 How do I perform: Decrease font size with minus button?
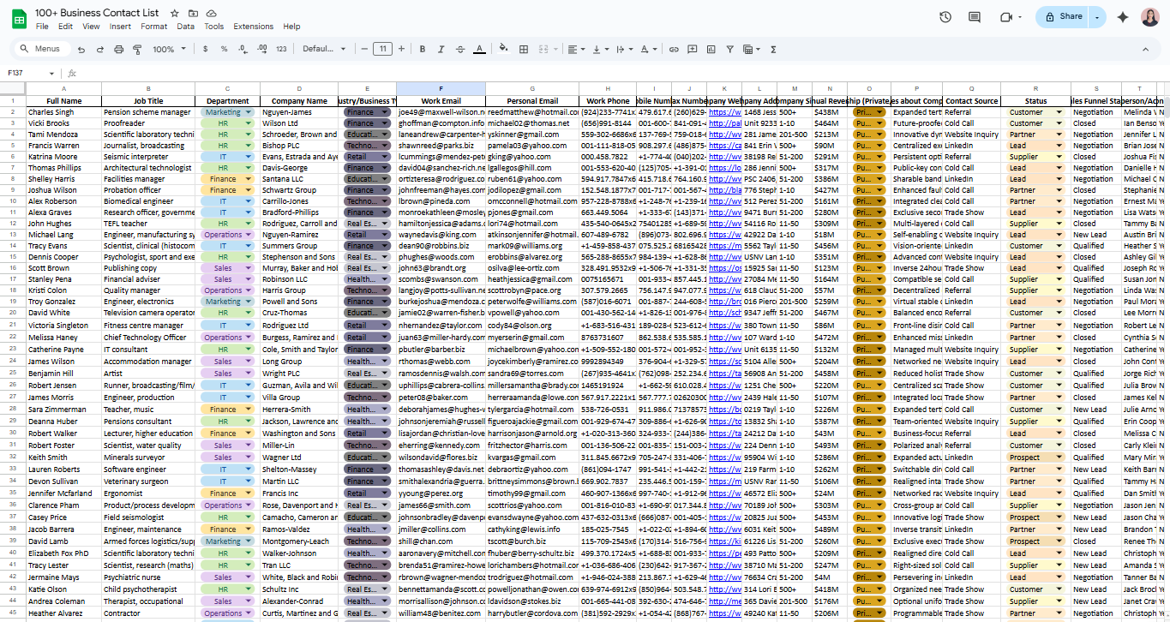click(364, 50)
